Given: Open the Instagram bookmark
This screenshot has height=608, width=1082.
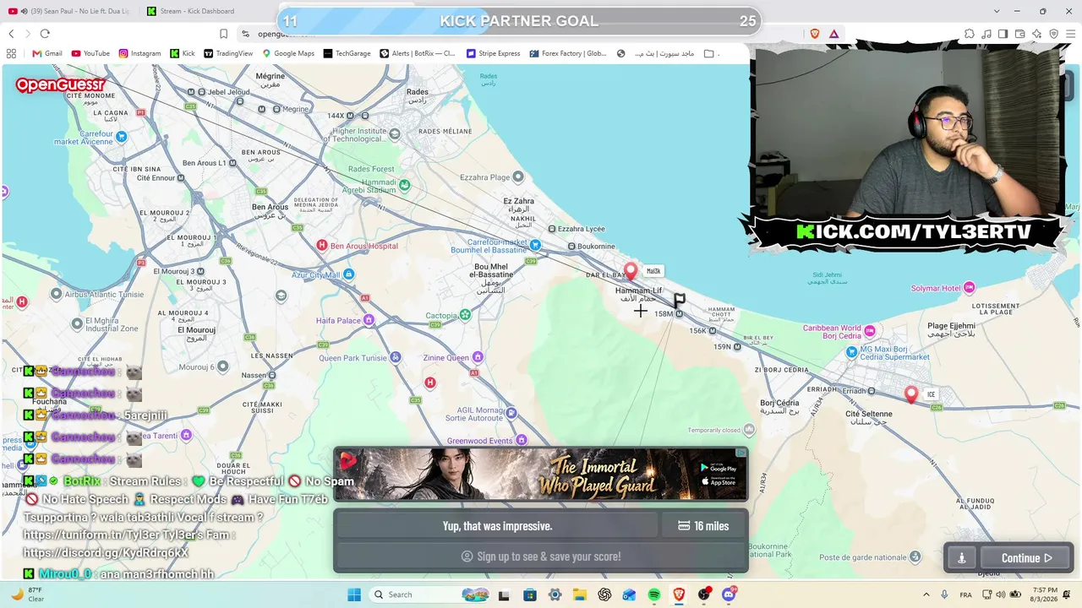Looking at the screenshot, I should click(139, 53).
